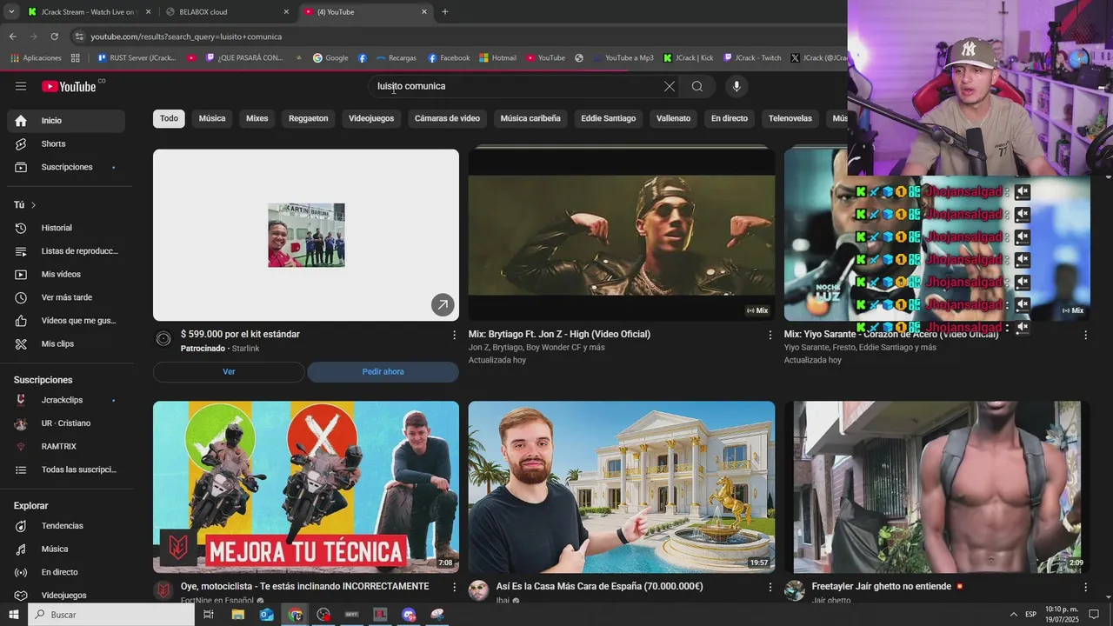Open Videos que me gustan
Image resolution: width=1113 pixels, height=626 pixels.
(66, 321)
